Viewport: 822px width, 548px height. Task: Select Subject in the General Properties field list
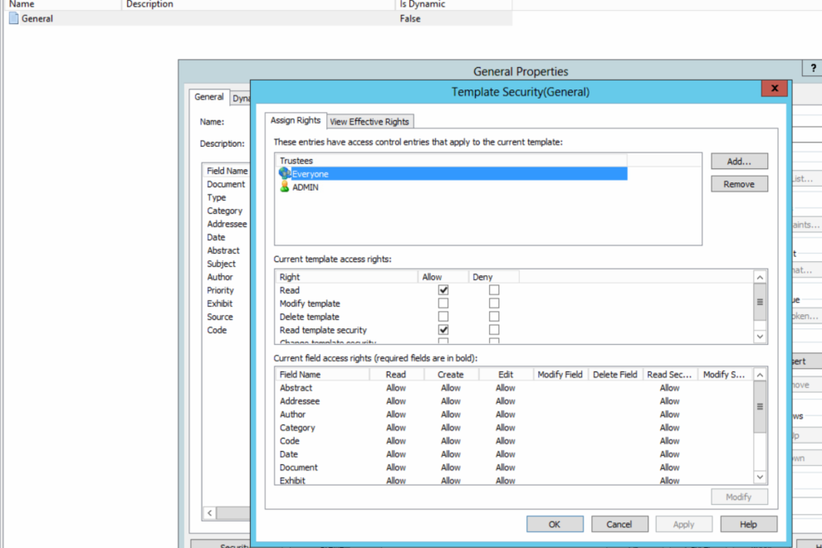(x=221, y=264)
